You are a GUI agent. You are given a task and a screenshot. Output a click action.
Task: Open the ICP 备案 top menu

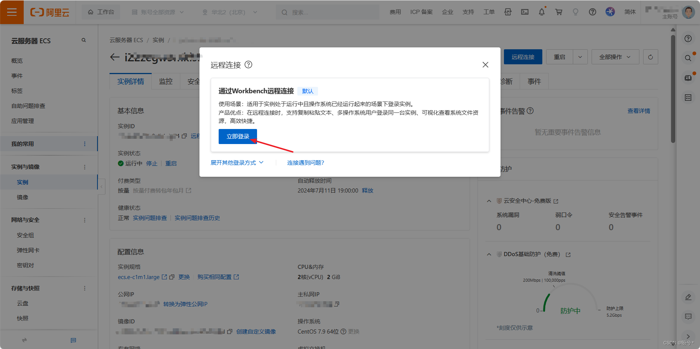point(422,12)
